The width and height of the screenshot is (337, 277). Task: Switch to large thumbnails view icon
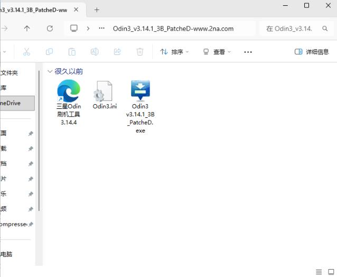(331, 272)
